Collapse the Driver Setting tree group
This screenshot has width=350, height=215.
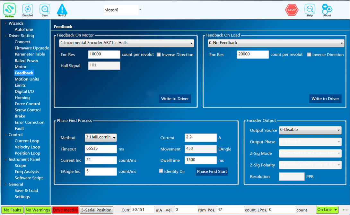(x=5, y=36)
